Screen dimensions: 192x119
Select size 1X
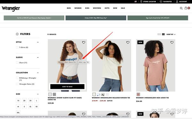[x=18, y=100]
